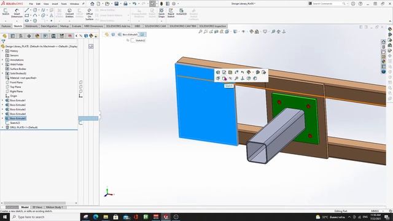Click the Select cursor tool
Screen dimensions: 393x221
152,4
